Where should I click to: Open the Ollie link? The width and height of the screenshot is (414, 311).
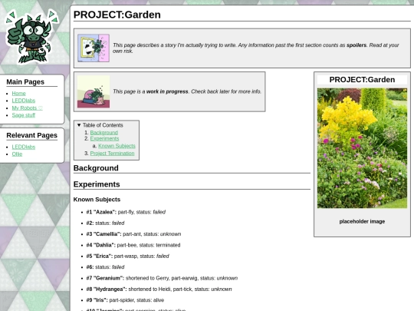tap(17, 154)
